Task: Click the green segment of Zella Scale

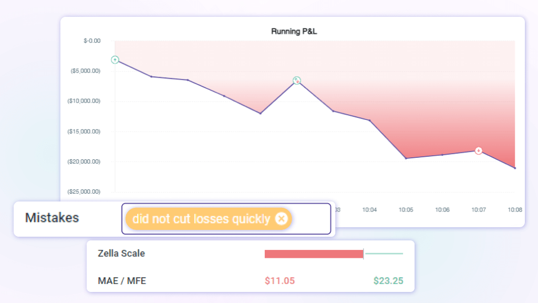Action: tap(384, 254)
